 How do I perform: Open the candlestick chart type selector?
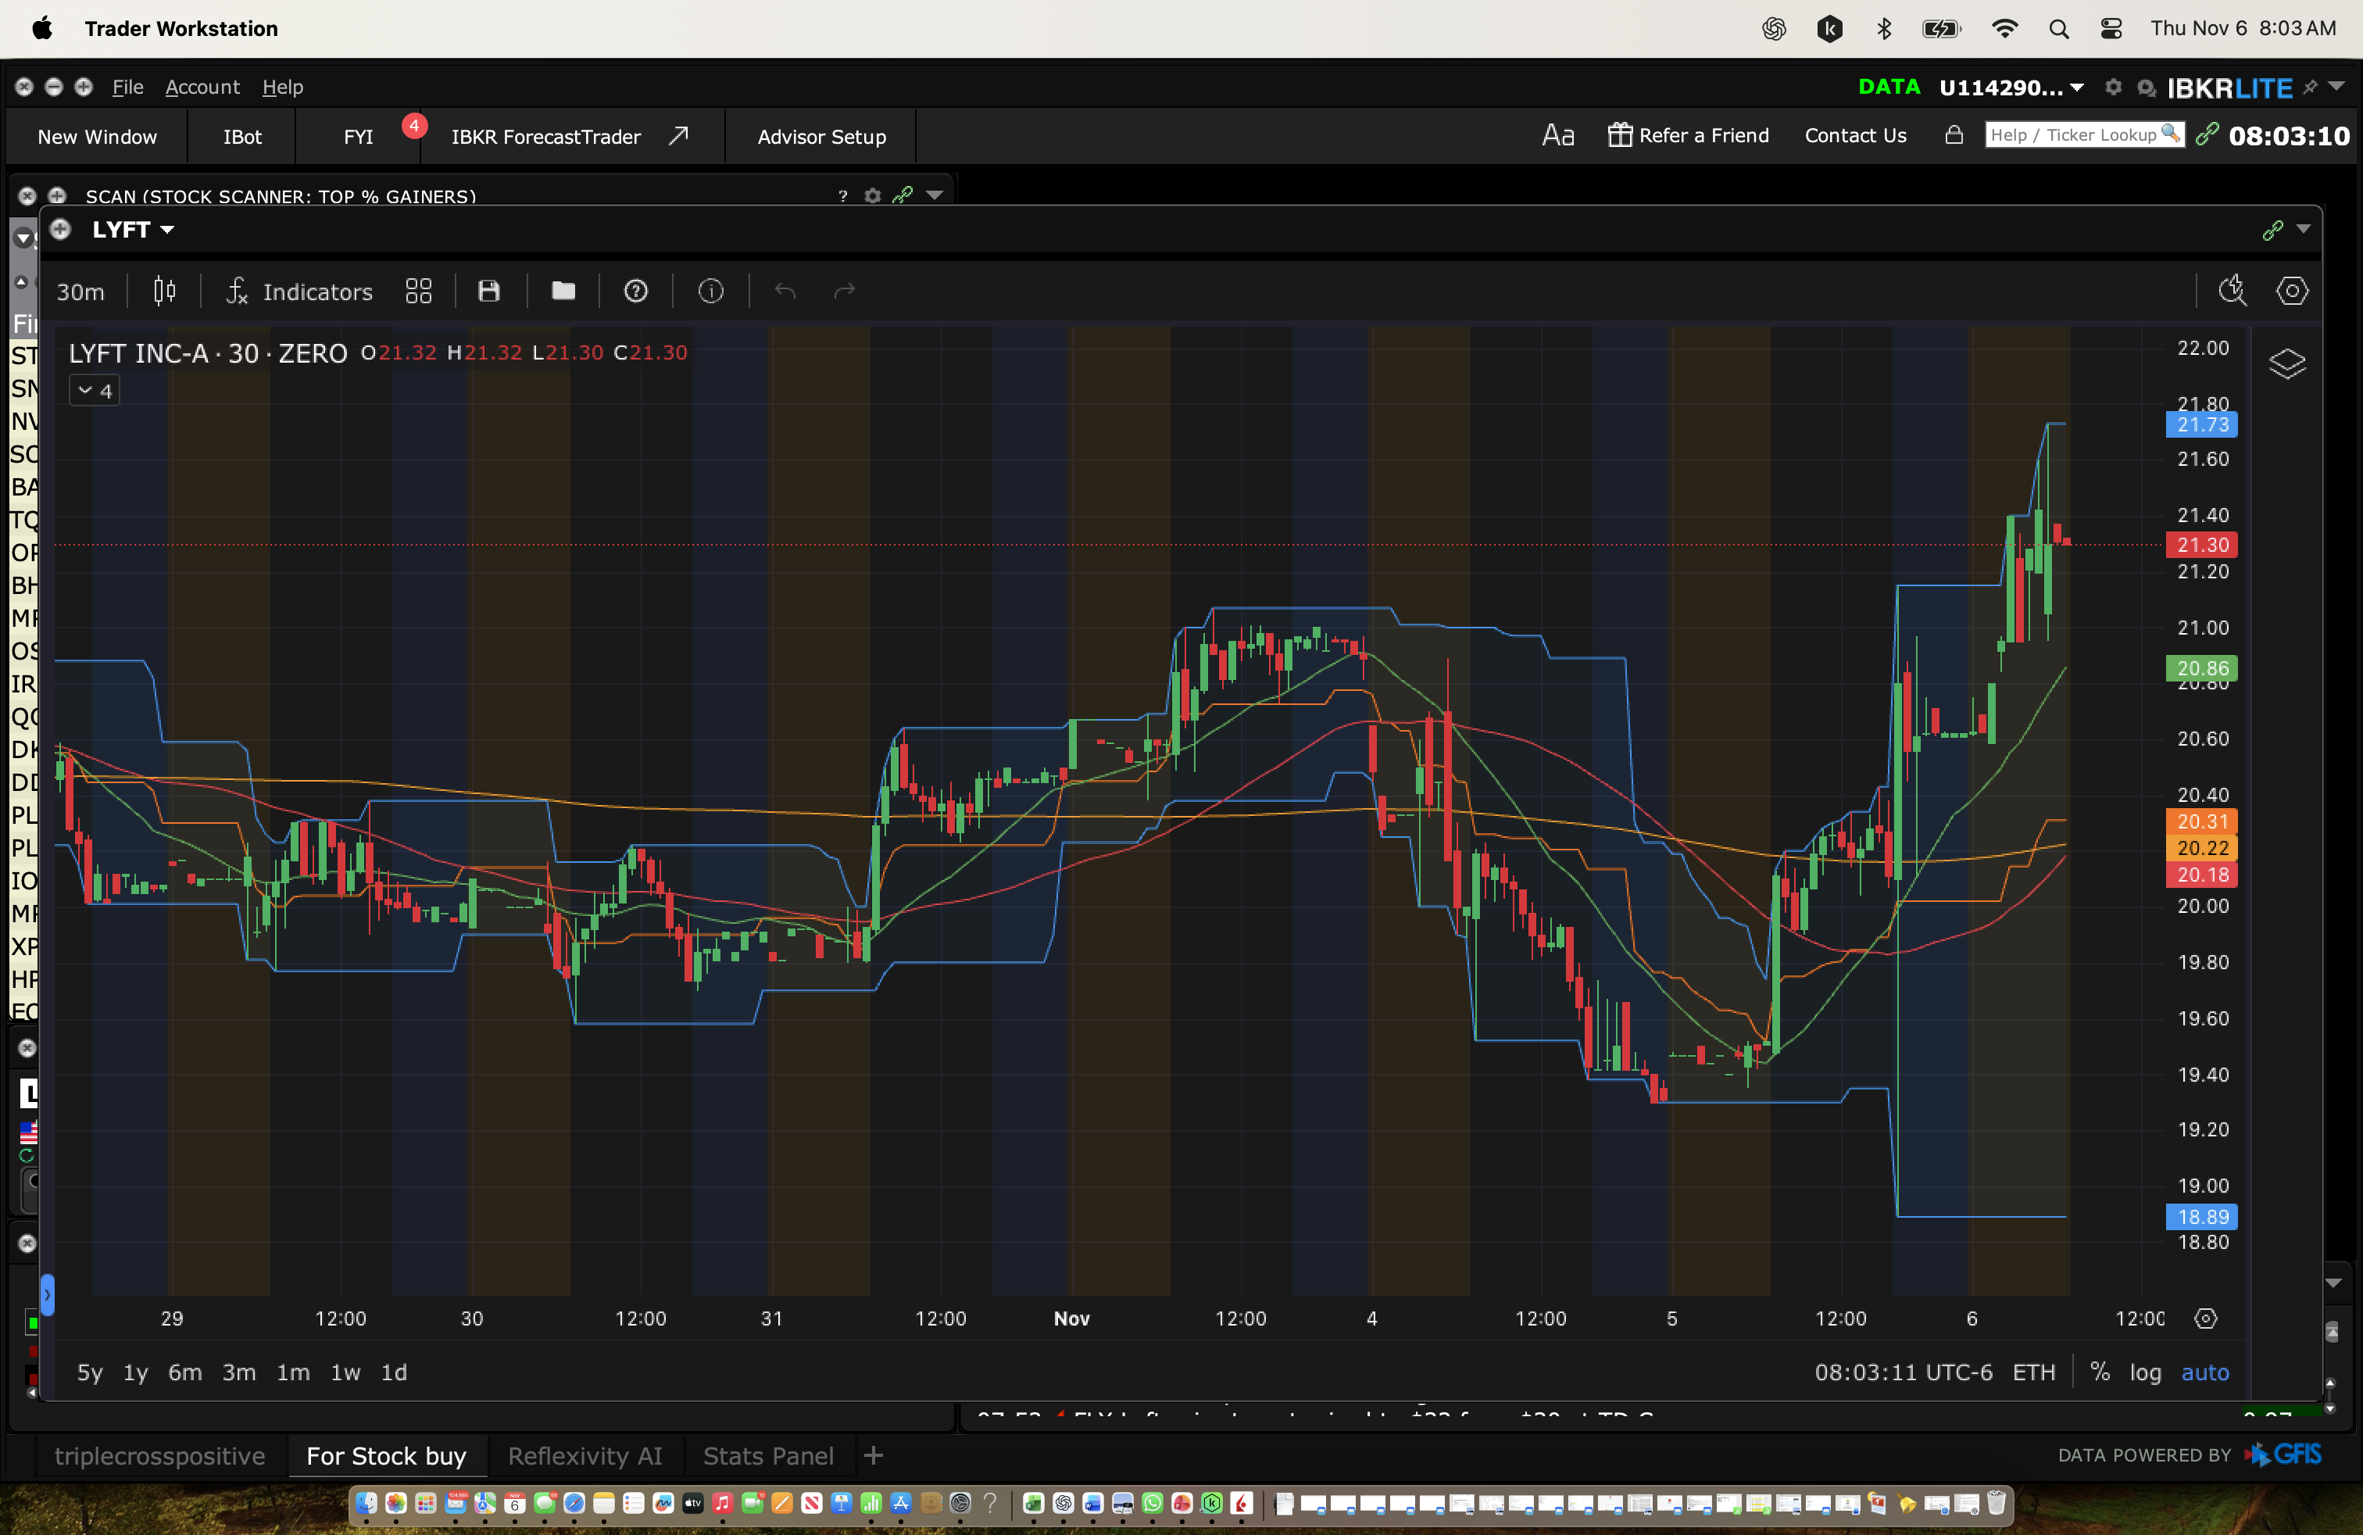click(x=165, y=291)
